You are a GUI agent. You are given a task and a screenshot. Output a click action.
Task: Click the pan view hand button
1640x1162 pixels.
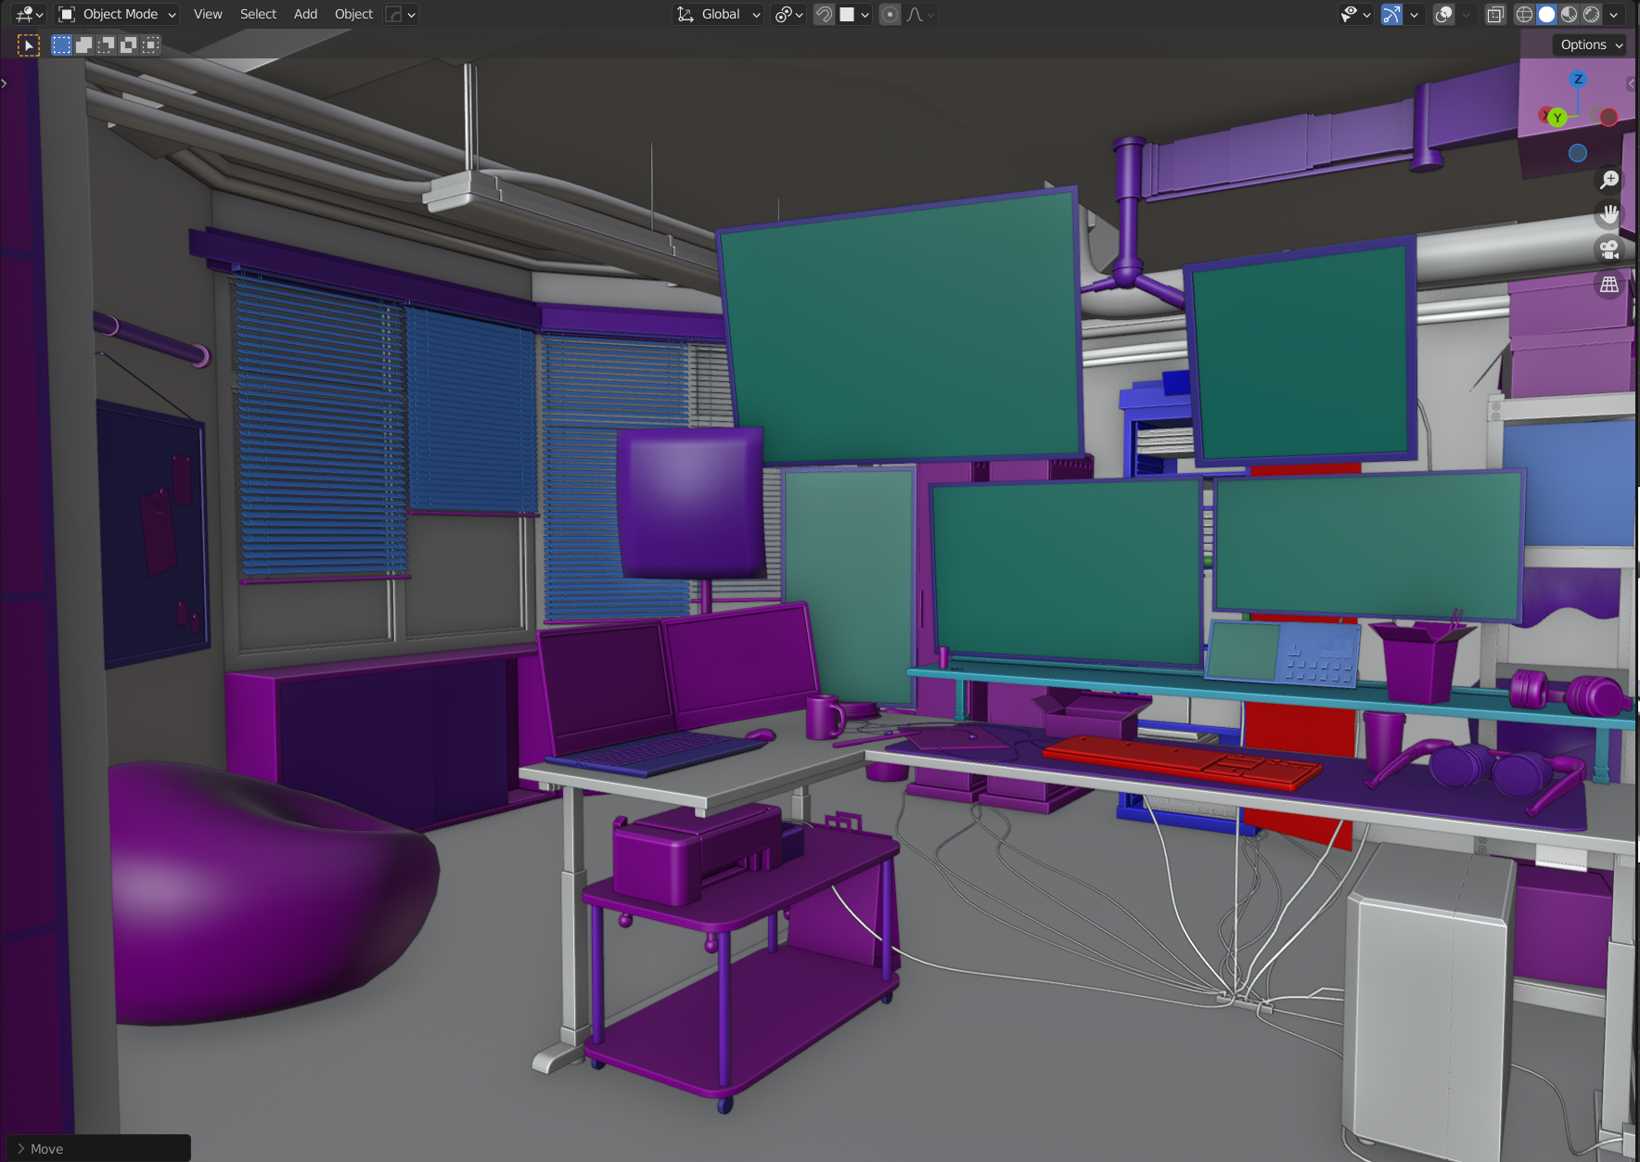[1609, 214]
